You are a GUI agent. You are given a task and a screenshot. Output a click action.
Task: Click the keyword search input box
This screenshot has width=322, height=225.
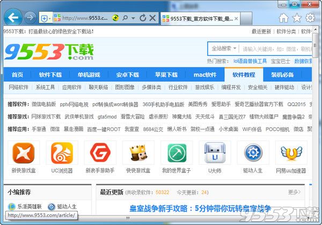point(276,49)
